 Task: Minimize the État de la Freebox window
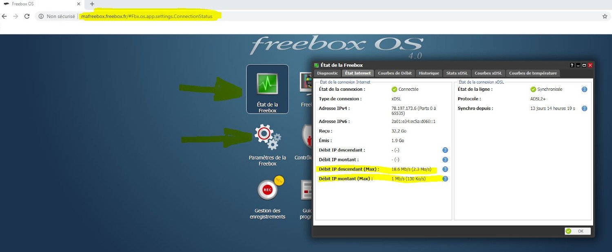tap(578, 65)
